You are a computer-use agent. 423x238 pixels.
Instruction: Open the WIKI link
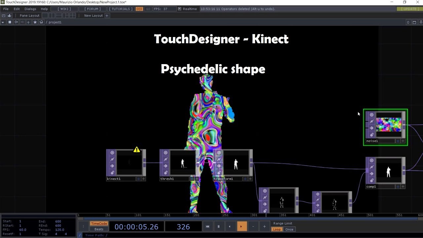64,9
